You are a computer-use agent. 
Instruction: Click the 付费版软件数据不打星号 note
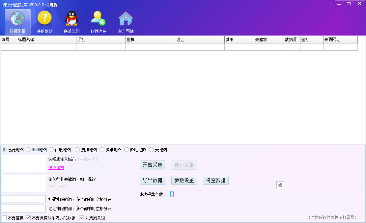click(332, 217)
